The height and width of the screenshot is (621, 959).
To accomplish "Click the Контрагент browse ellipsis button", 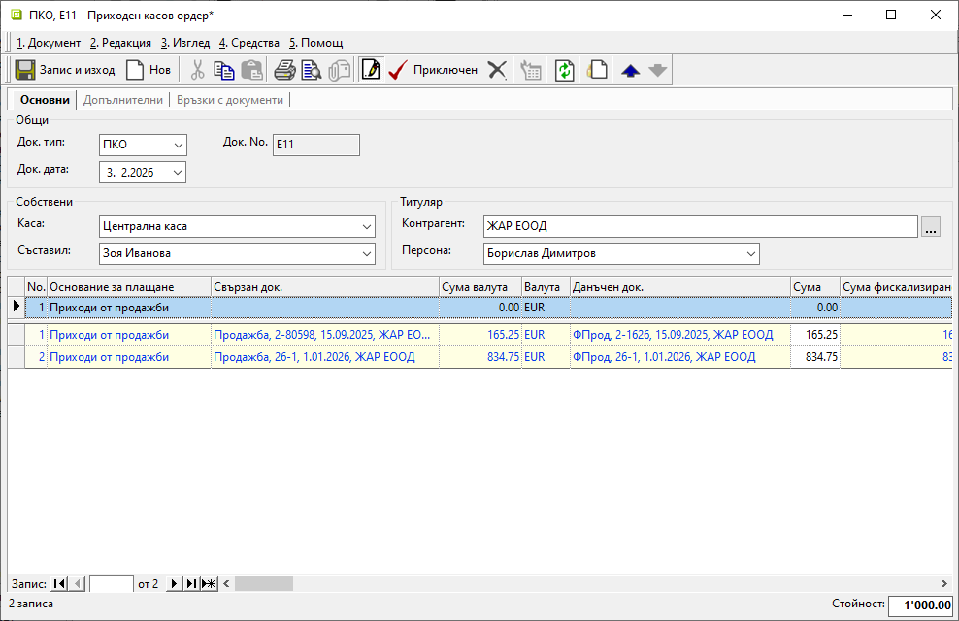I will pos(931,227).
